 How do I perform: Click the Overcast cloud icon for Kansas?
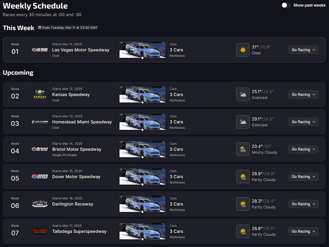pyautogui.click(x=243, y=95)
